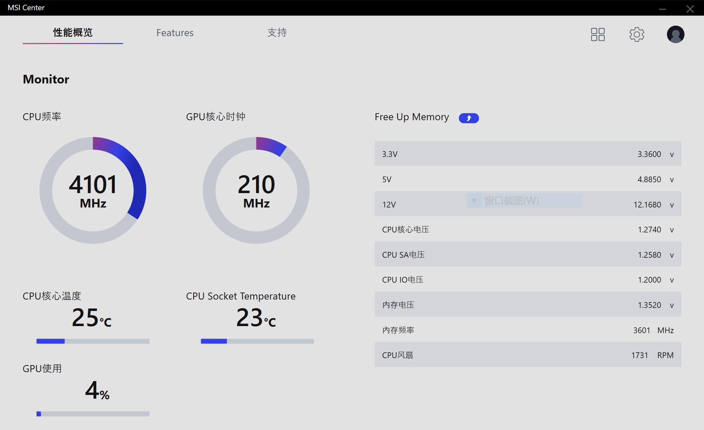Click the GPU使用 progress bar
Viewport: 704px width, 430px height.
tap(93, 413)
